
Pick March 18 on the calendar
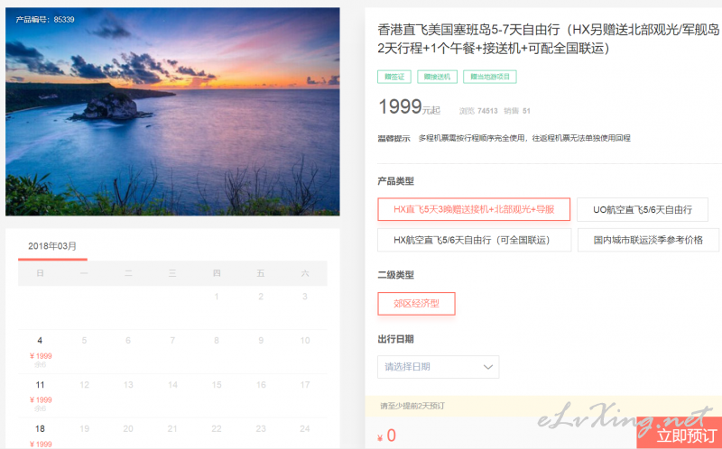click(x=40, y=435)
